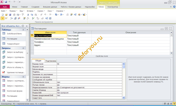Image resolution: width=176 pixels, height=106 pixels.
Task: Click the Redo arrow in the toolbar
Action: (x=50, y=15)
